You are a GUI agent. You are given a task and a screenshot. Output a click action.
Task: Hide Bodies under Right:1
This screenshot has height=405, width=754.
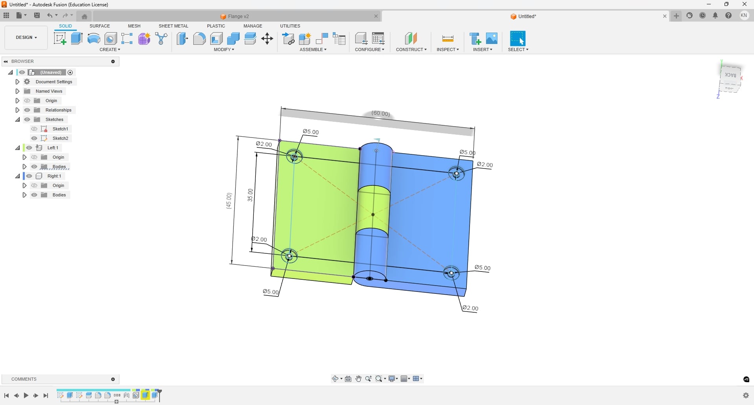(34, 195)
